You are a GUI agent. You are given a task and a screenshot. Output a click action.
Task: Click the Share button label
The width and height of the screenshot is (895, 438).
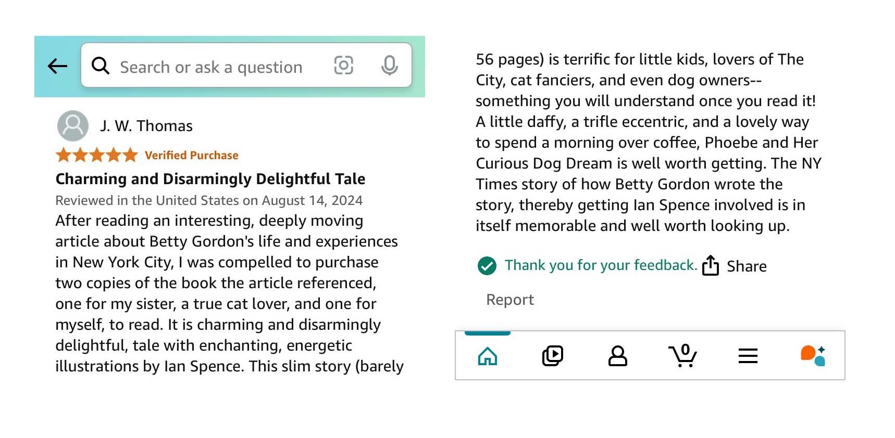[747, 266]
